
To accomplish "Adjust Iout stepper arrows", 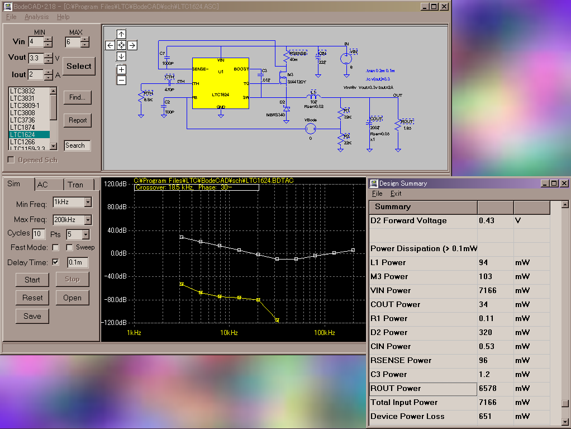I will (49, 75).
